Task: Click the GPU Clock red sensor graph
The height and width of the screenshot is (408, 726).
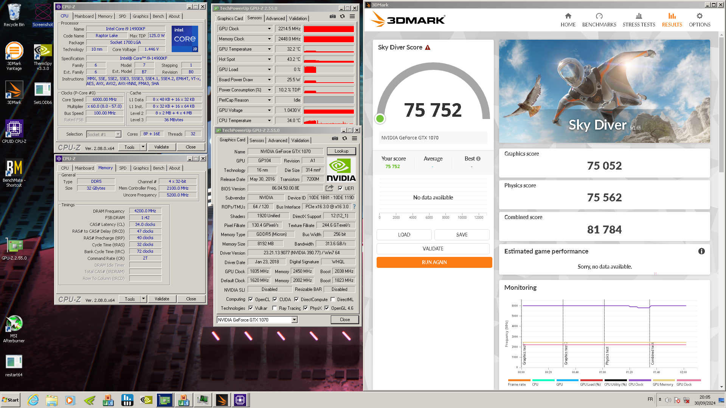Action: pyautogui.click(x=329, y=29)
